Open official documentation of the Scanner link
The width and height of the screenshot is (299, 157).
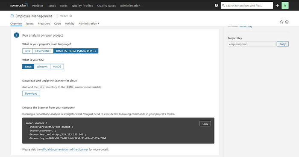coord(65,150)
